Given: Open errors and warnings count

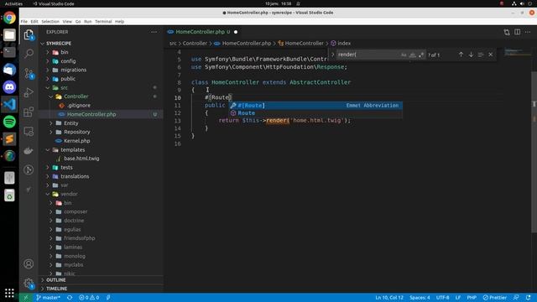Looking at the screenshot, I should tap(89, 298).
